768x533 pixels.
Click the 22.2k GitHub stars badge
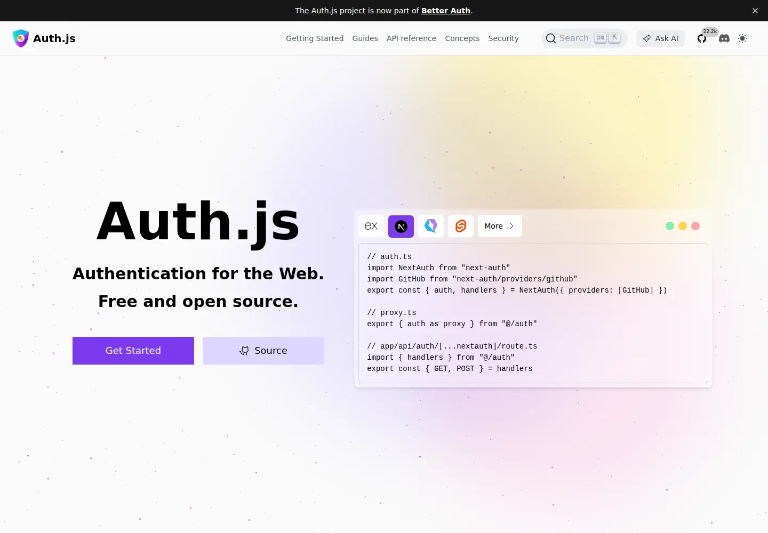(x=710, y=31)
